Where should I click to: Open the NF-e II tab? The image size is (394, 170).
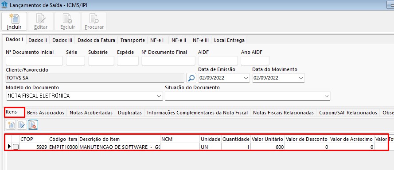click(179, 40)
